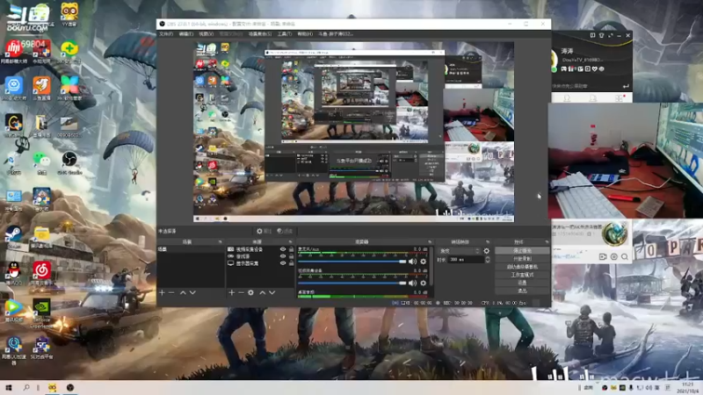Toggle visibility of the second source row

pyautogui.click(x=282, y=256)
